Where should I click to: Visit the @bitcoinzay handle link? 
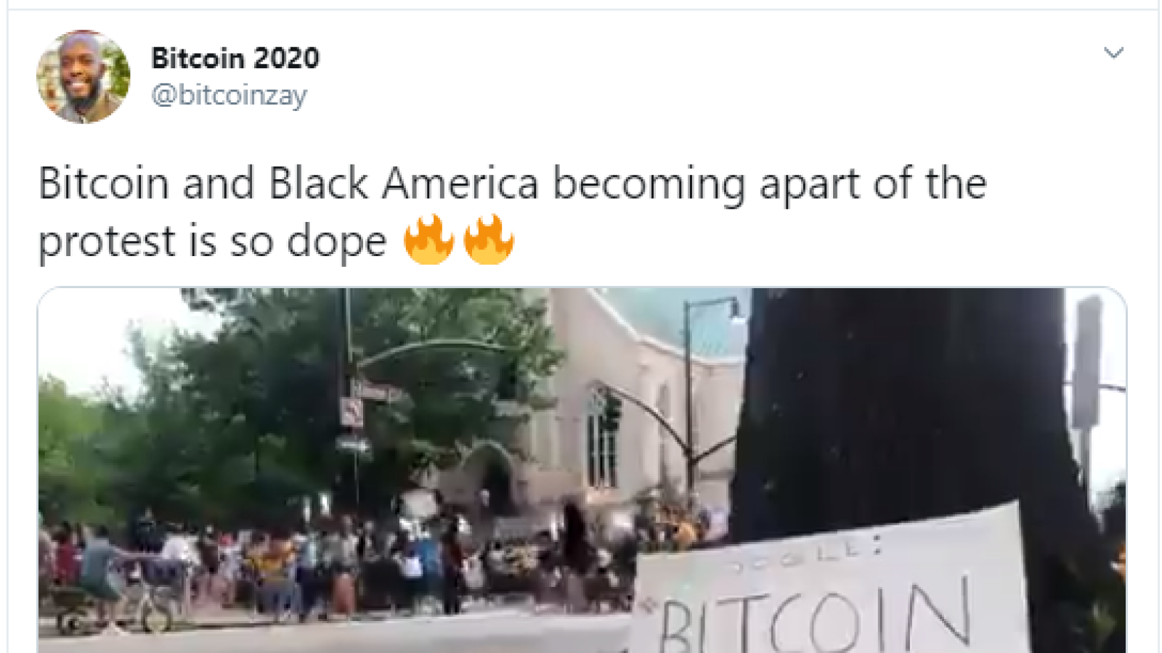click(229, 95)
